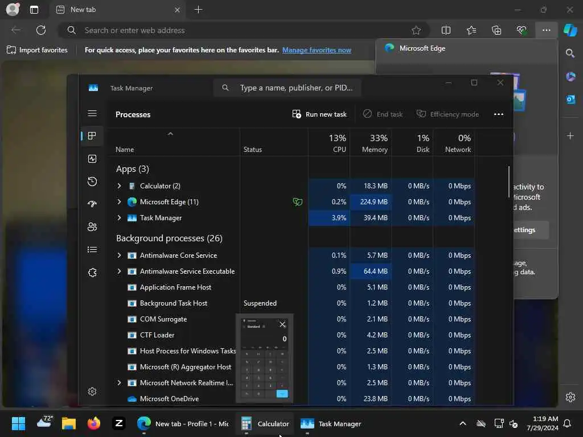Open Windows Start menu
This screenshot has height=437, width=583.
[x=18, y=423]
